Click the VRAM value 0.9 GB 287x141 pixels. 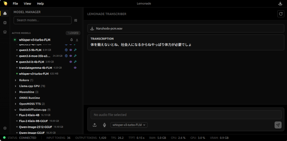tap(224, 138)
